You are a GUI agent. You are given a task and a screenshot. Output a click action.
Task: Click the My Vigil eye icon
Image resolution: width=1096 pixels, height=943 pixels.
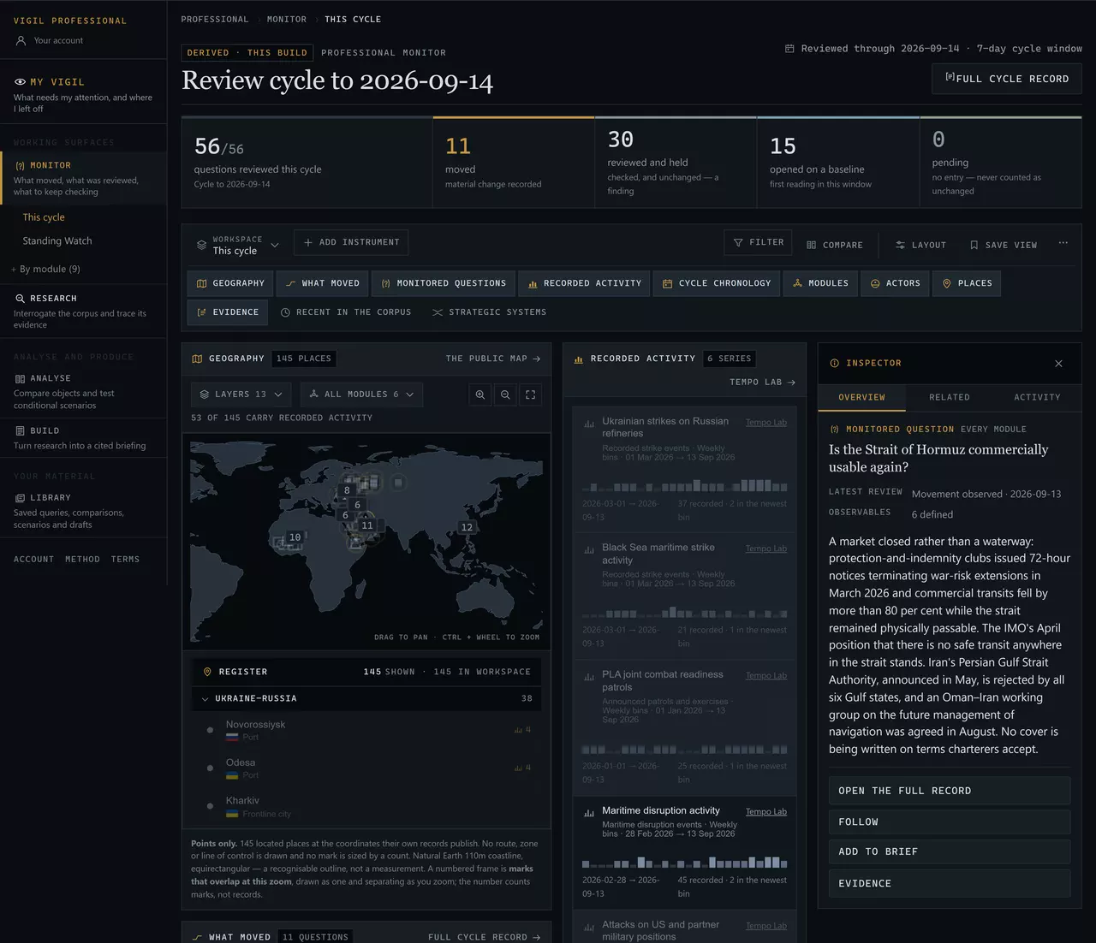(20, 82)
